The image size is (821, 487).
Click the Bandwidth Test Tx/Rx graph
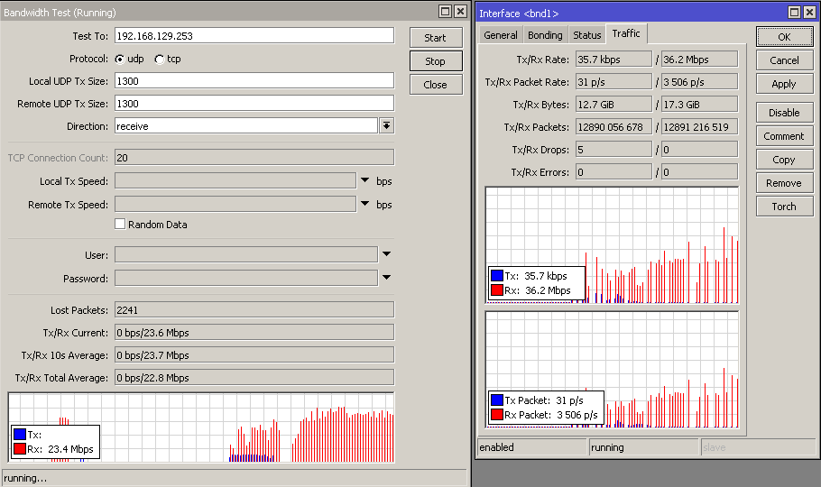201,427
